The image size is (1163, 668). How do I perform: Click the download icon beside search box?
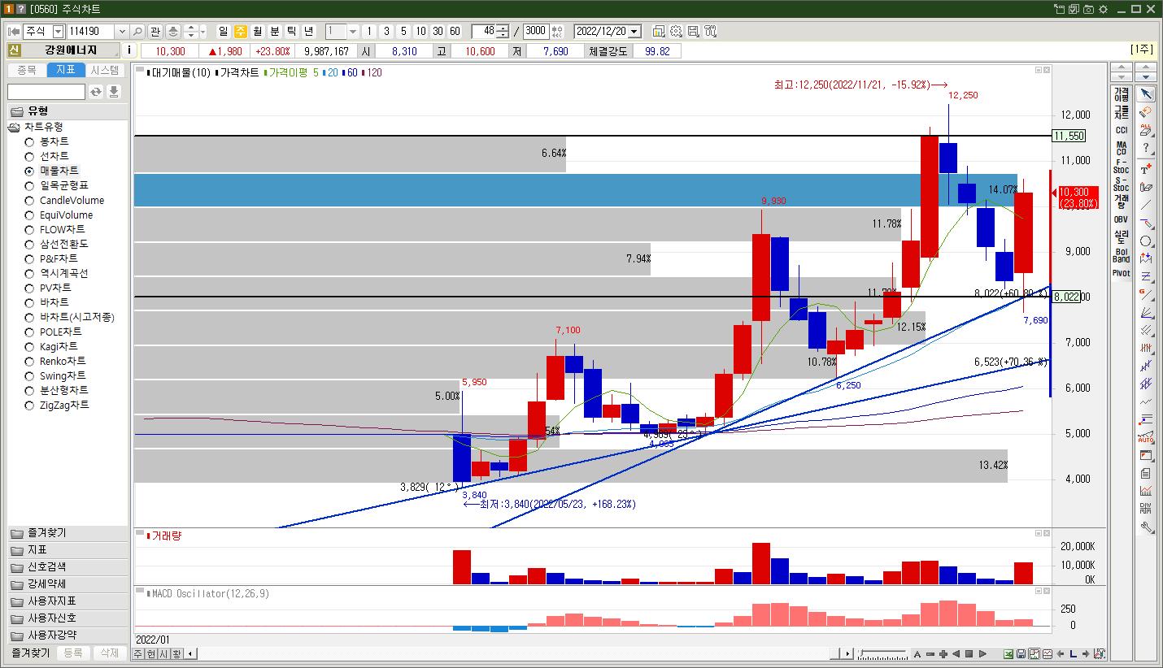tap(114, 92)
